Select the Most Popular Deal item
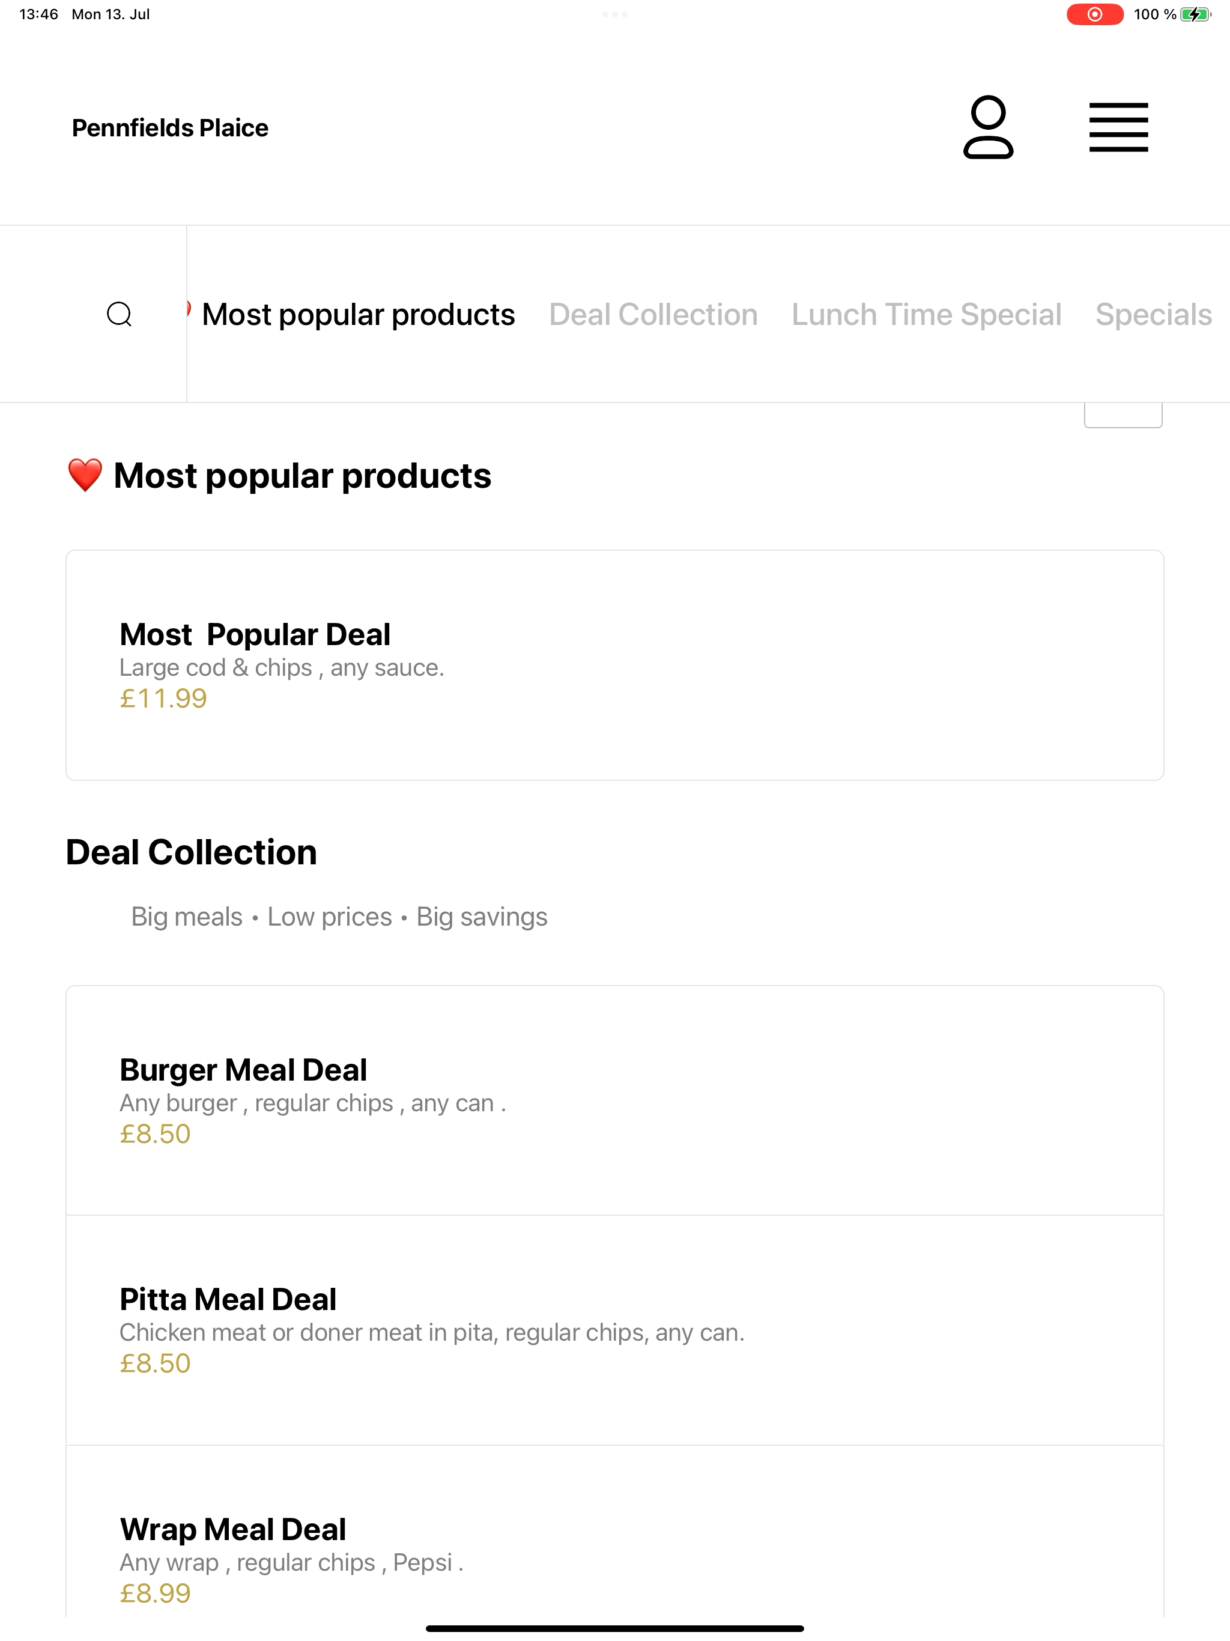This screenshot has height=1641, width=1230. (x=614, y=665)
